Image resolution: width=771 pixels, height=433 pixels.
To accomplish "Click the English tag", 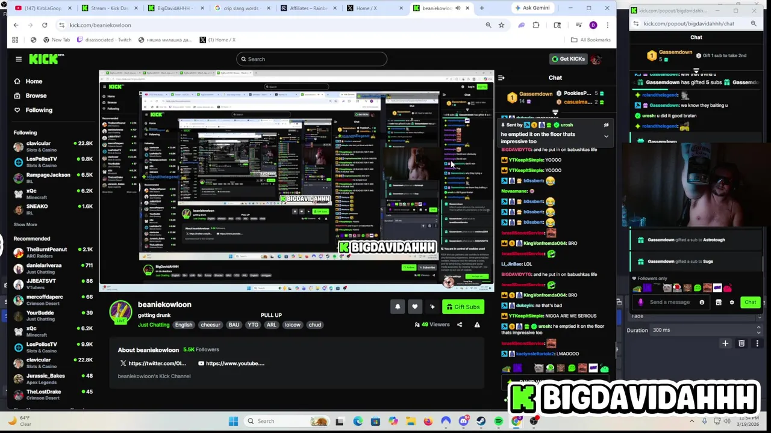I will coord(184,325).
